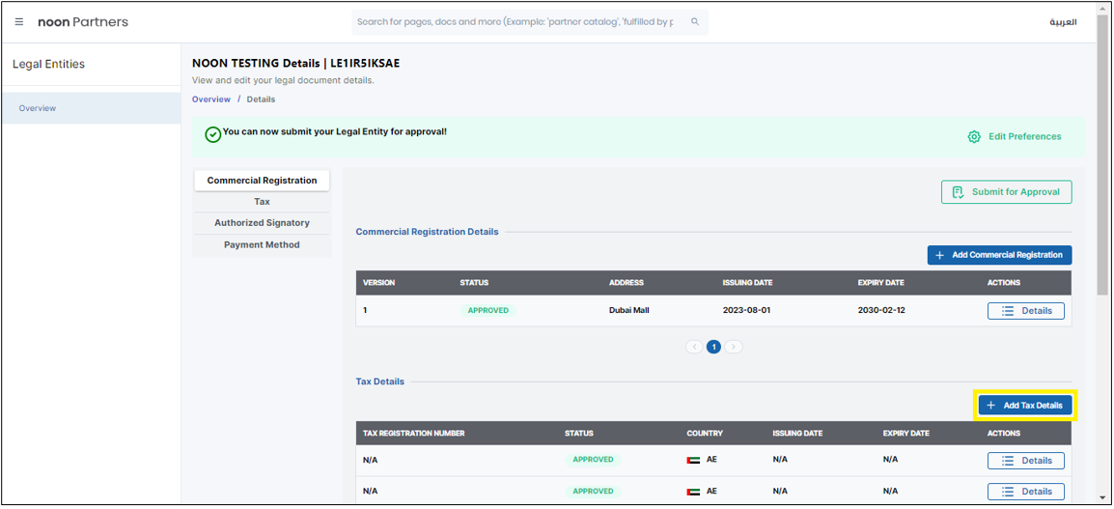This screenshot has height=509, width=1114.
Task: Click the search magnifier icon
Action: (x=695, y=22)
